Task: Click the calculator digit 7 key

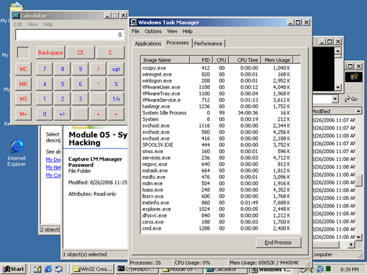Action: pyautogui.click(x=45, y=69)
